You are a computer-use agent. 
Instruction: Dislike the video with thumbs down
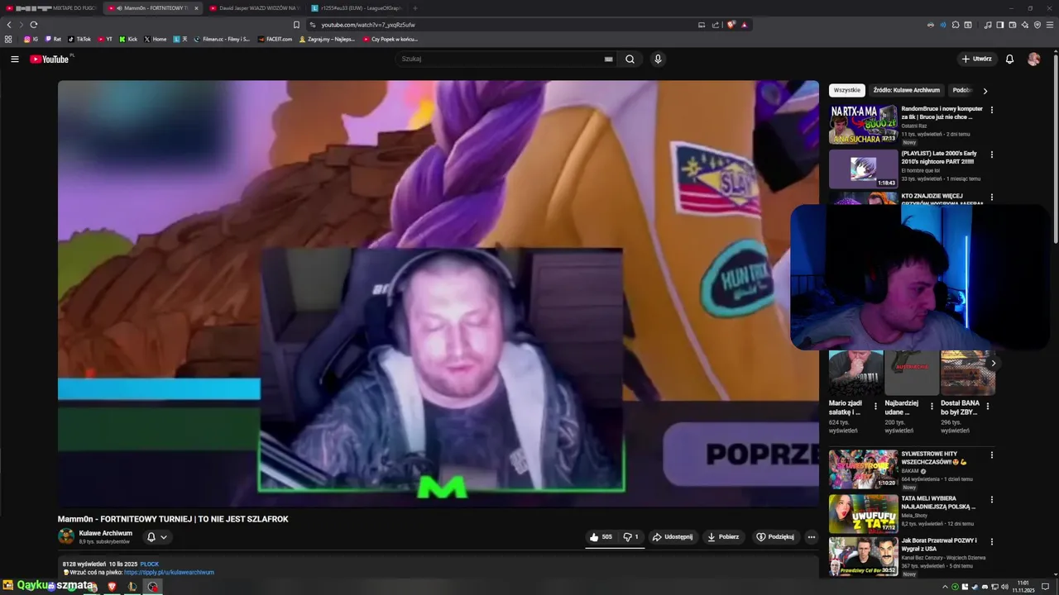coord(631,536)
